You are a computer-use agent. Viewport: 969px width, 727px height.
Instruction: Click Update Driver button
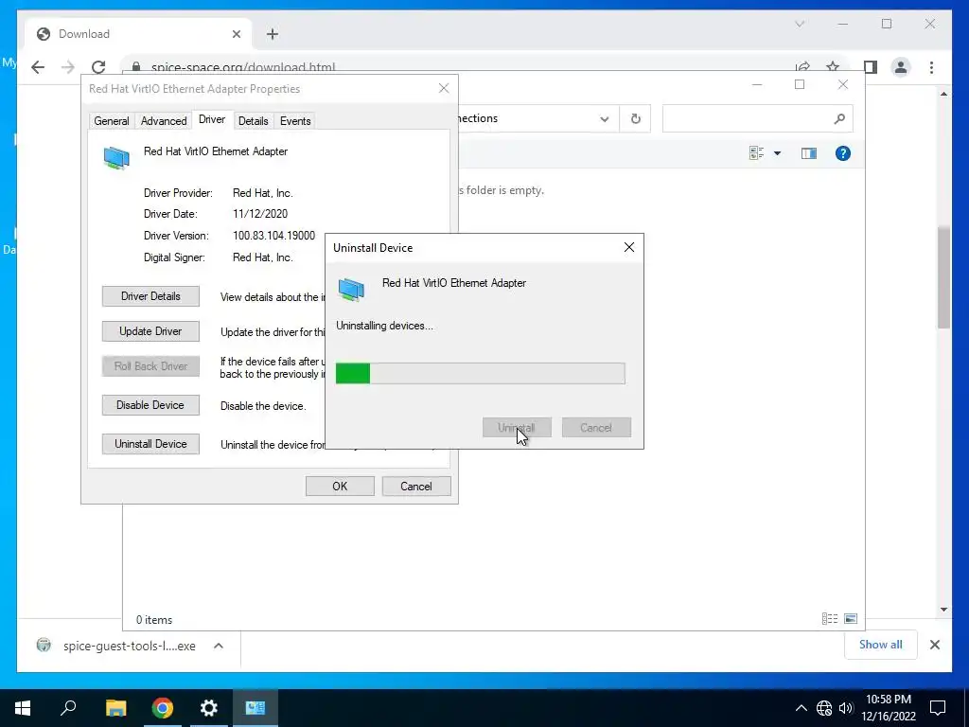(150, 331)
